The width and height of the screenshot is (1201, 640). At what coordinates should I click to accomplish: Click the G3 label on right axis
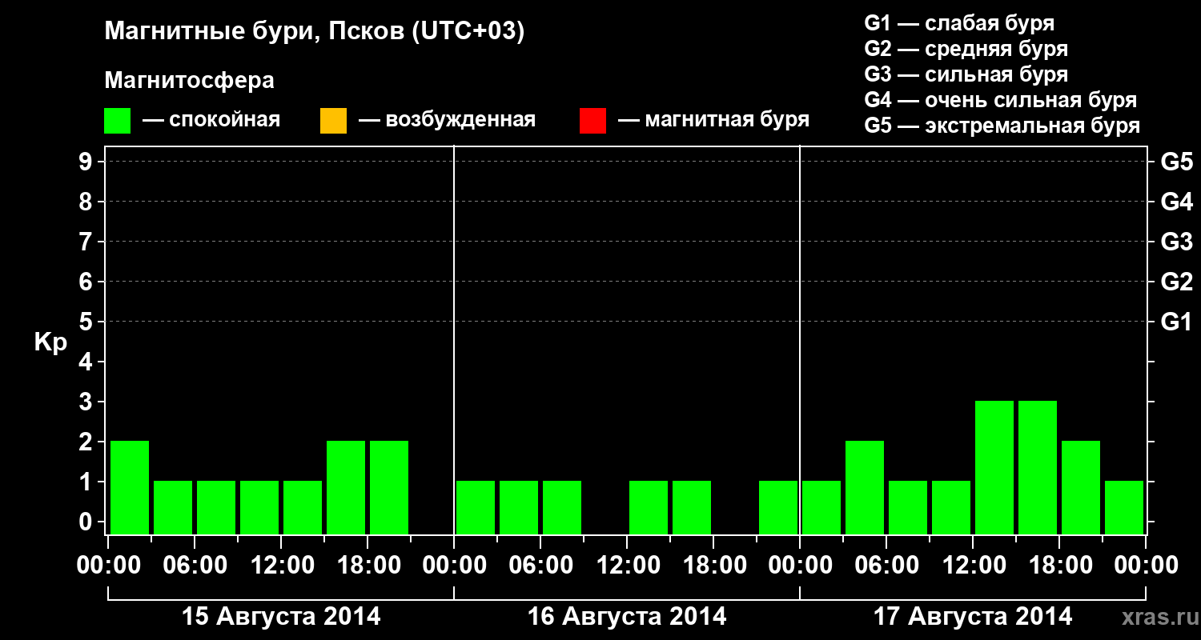pos(1177,242)
